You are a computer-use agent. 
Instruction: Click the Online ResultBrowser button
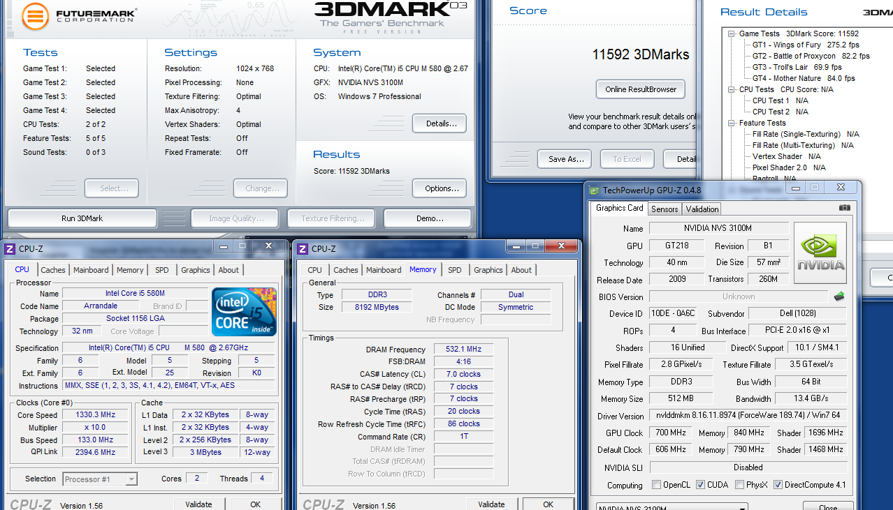641,89
